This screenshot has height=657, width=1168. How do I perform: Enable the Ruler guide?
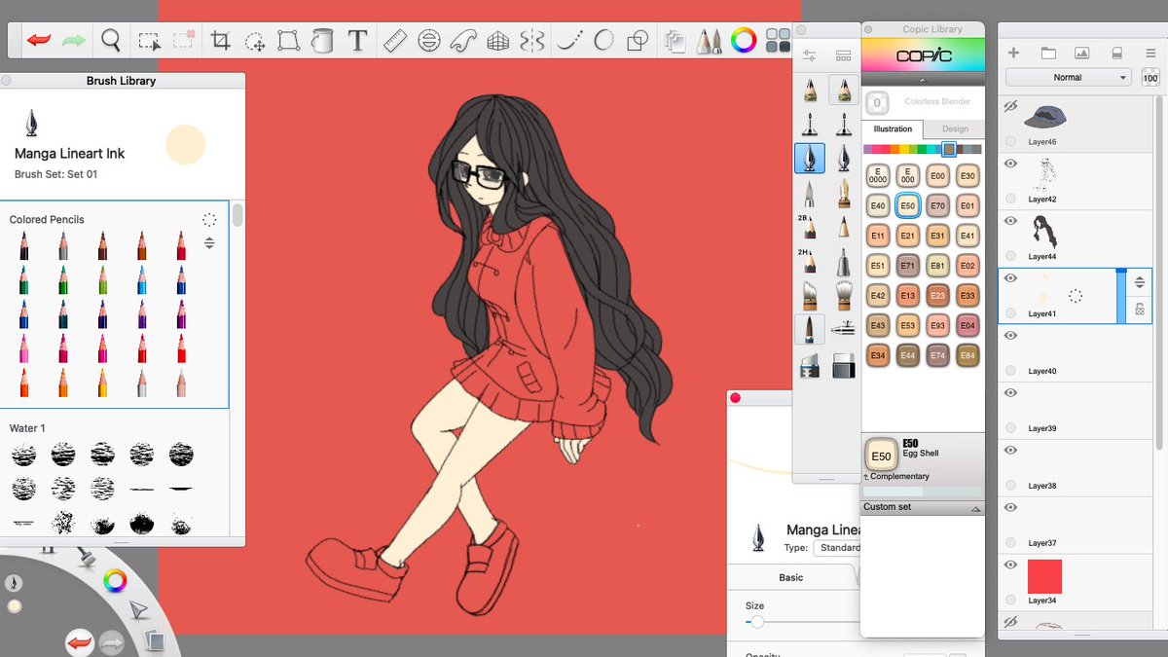coord(394,41)
